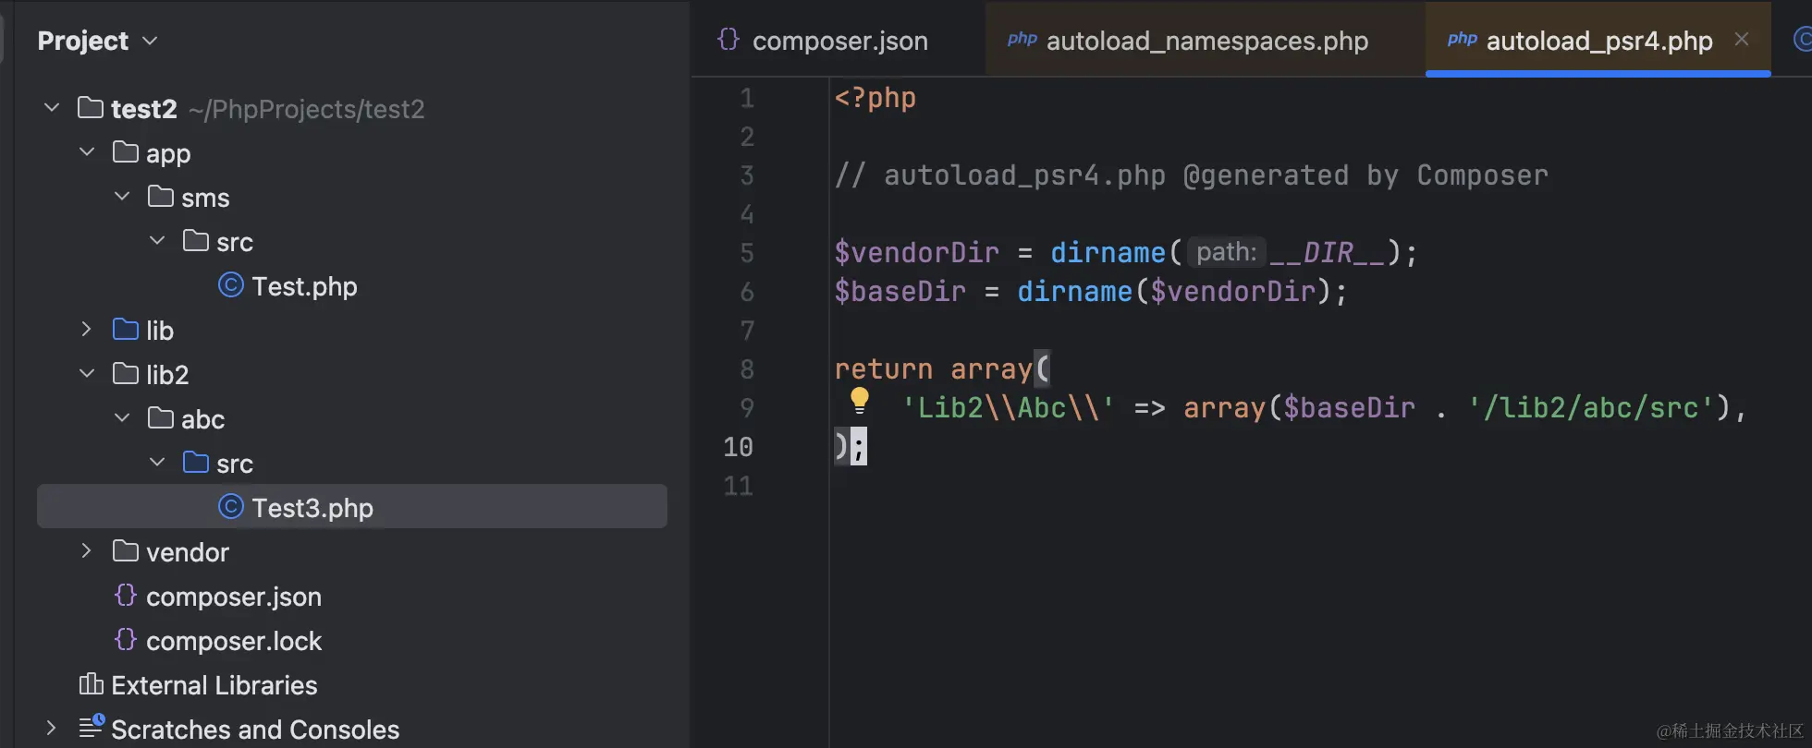This screenshot has width=1812, height=748.
Task: Click the $baseDir variable on line 6
Action: click(x=900, y=292)
